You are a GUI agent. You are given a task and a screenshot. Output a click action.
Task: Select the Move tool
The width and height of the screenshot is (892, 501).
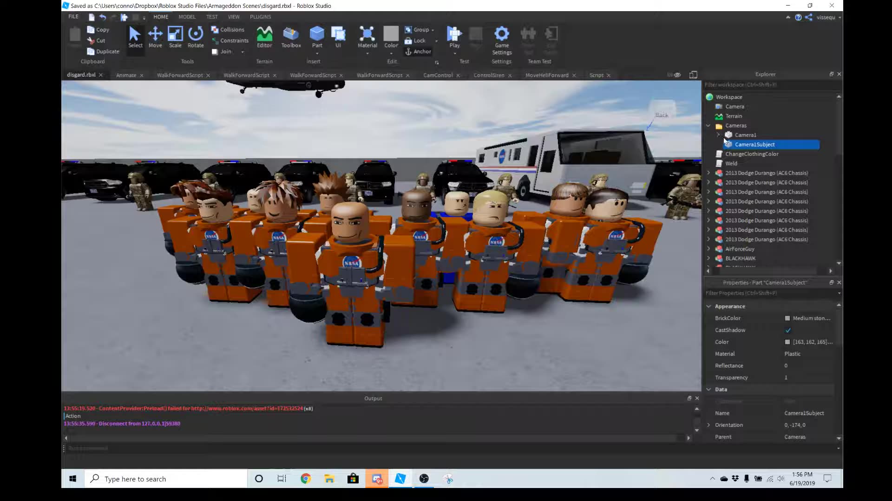155,37
